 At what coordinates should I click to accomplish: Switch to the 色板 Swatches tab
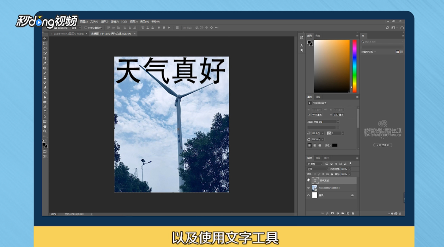[x=318, y=36]
